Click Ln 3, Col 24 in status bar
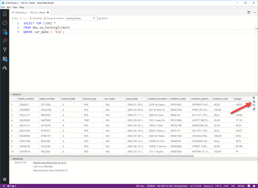This screenshot has width=258, height=188. (196, 186)
